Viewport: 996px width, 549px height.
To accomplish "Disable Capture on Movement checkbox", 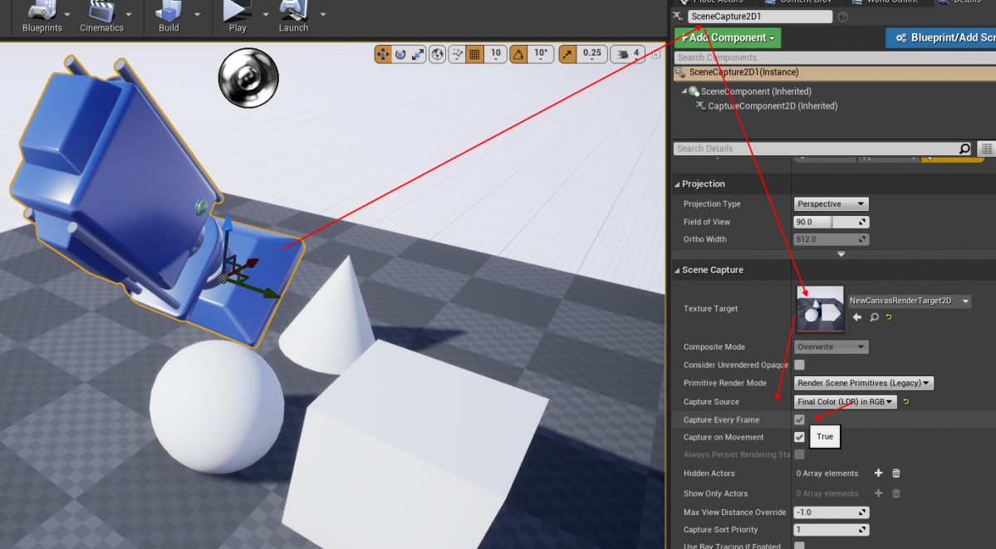I will (799, 437).
